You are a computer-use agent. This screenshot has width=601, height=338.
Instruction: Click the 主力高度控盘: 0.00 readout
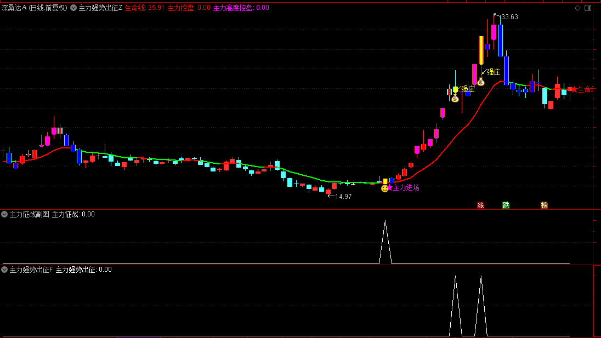pos(241,8)
